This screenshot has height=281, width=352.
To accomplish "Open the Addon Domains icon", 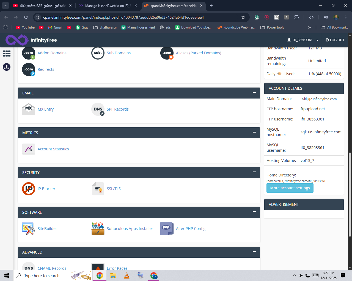I will point(29,53).
